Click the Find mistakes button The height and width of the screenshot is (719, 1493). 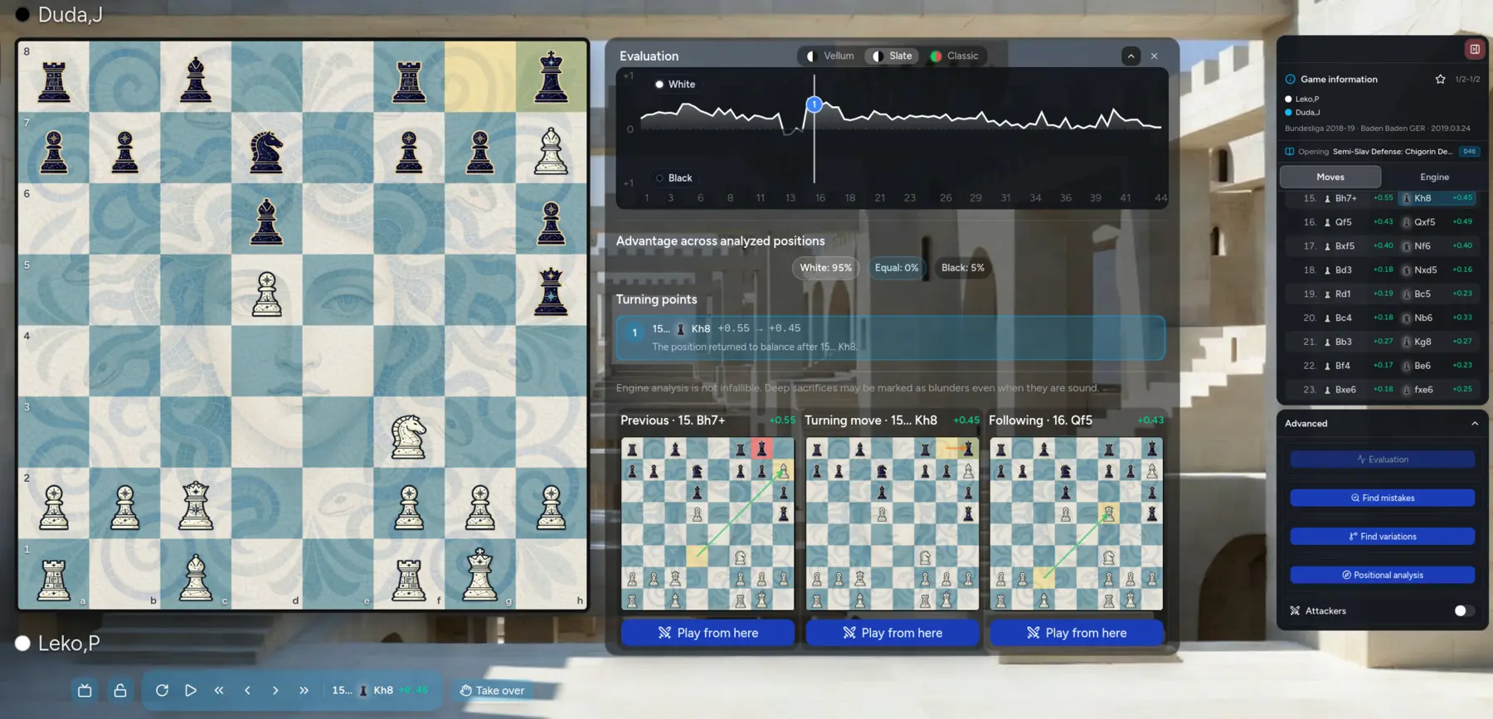point(1382,498)
